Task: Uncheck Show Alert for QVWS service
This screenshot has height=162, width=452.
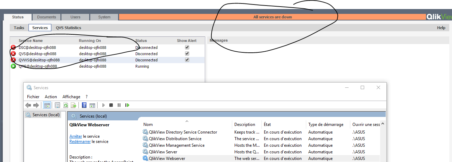Action: 187,60
